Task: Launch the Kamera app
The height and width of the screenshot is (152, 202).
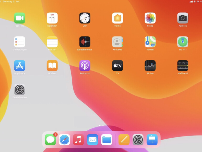Action: 183,18
